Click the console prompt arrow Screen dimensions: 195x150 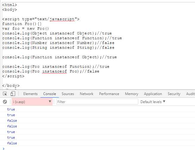[4, 149]
